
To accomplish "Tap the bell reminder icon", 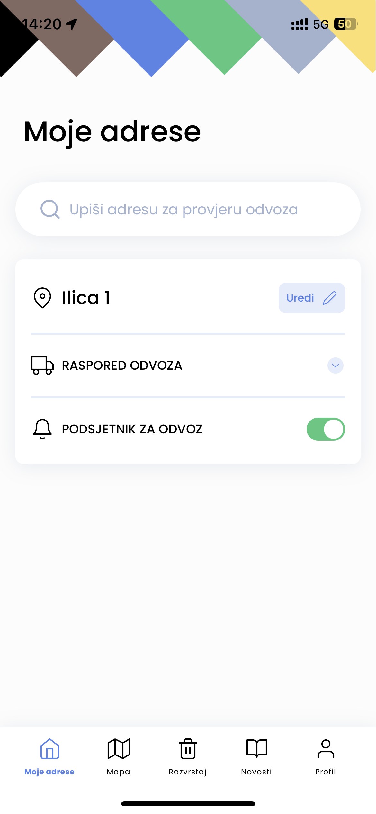I will pyautogui.click(x=42, y=429).
